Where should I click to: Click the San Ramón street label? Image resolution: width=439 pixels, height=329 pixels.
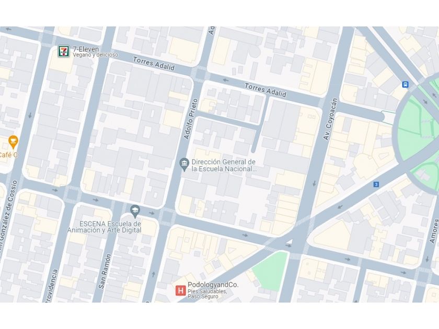point(105,272)
